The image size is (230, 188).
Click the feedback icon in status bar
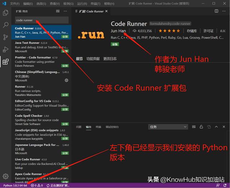point(218,185)
